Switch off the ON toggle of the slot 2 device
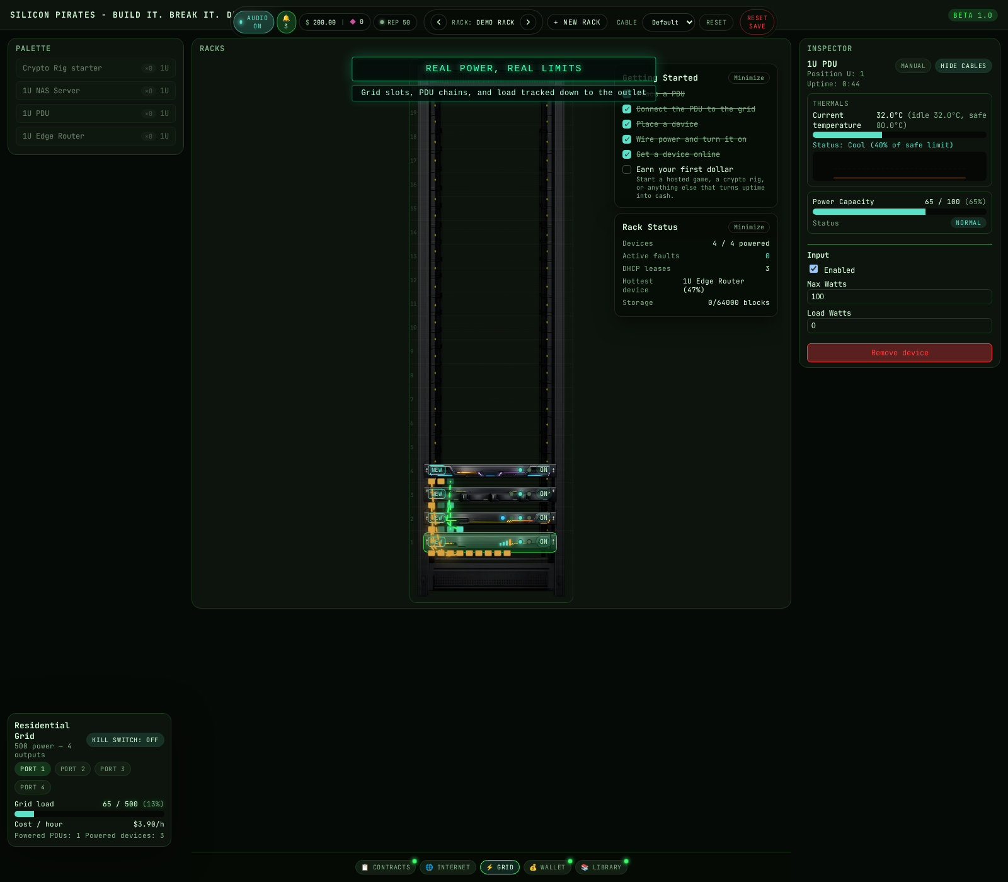 544,518
